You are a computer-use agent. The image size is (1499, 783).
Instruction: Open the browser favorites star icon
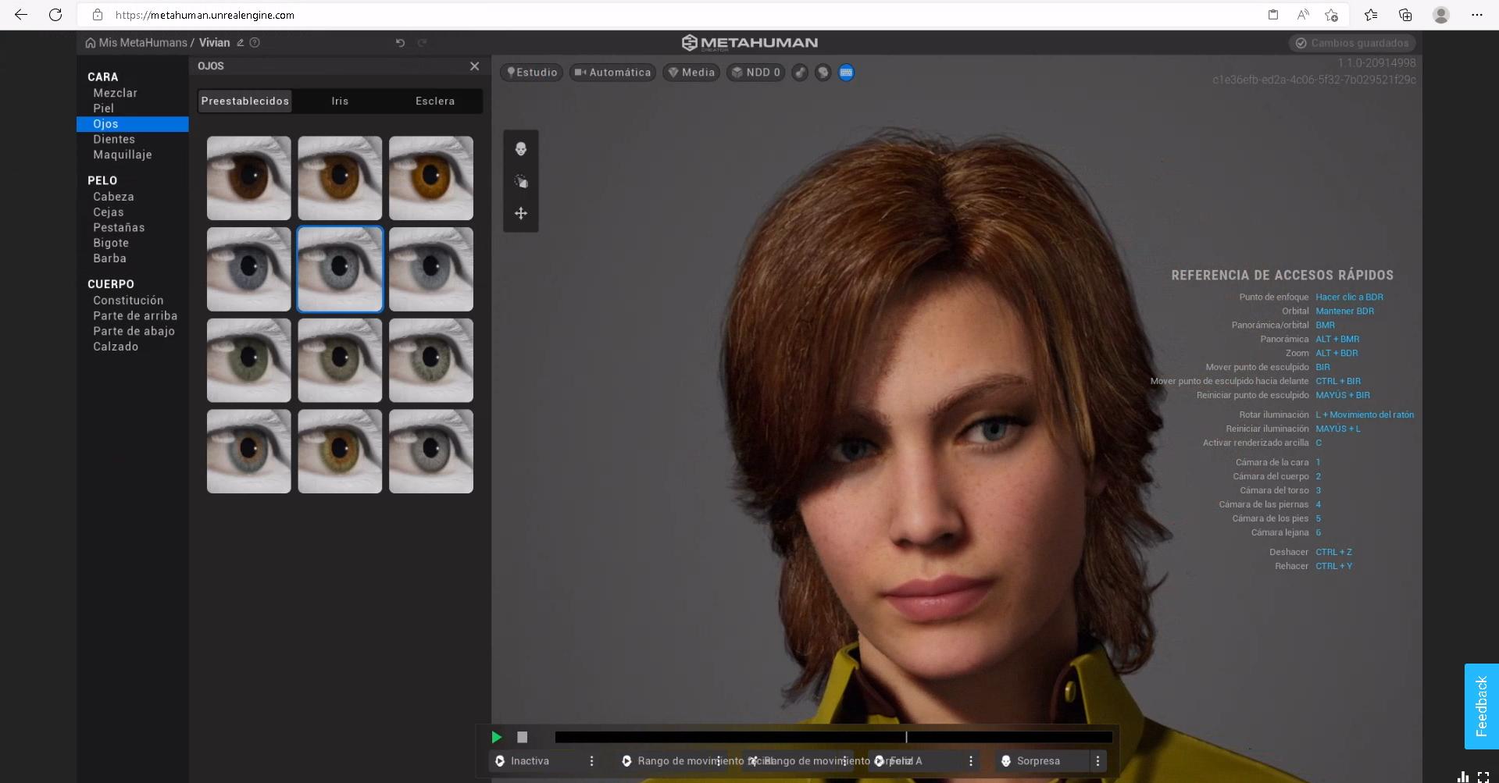1370,15
